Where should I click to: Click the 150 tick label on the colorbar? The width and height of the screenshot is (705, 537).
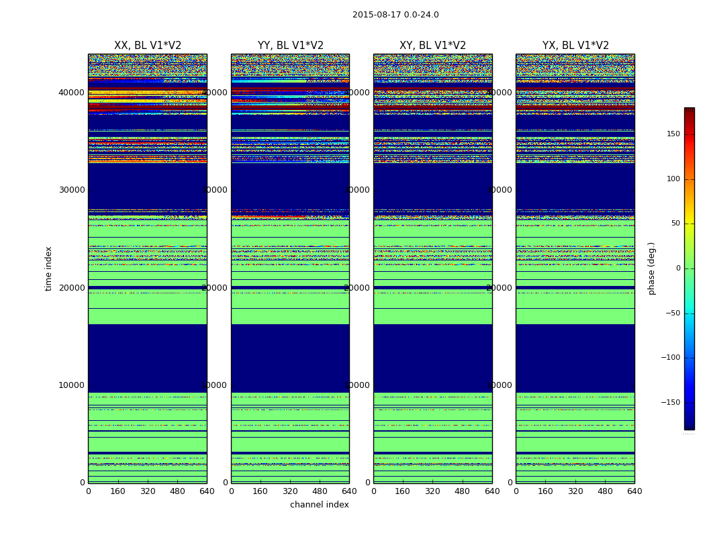(673, 134)
